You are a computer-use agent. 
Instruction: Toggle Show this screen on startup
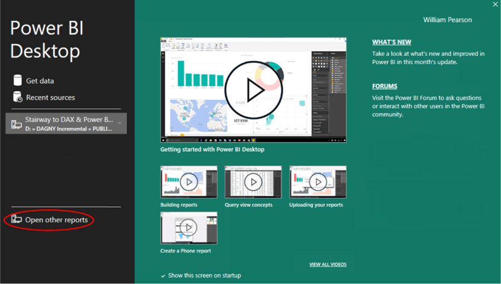tap(163, 276)
